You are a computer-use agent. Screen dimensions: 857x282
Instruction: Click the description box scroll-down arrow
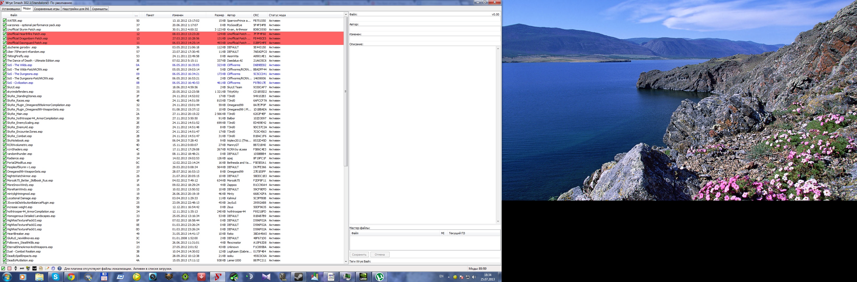498,221
